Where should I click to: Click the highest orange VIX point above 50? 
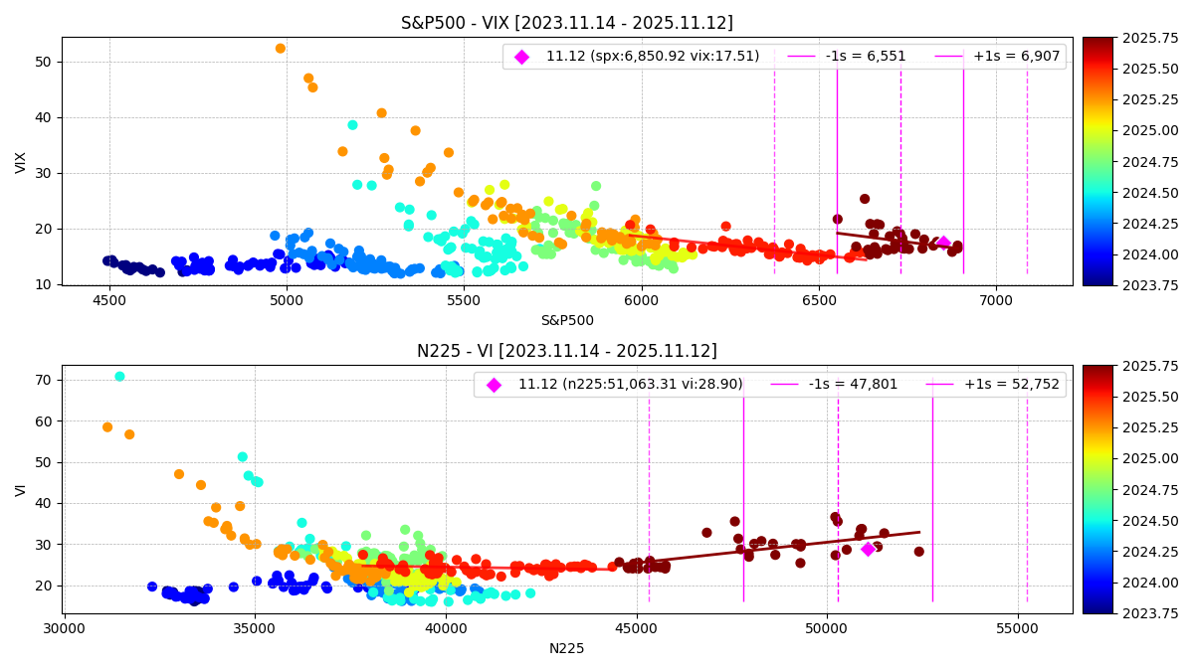281,49
